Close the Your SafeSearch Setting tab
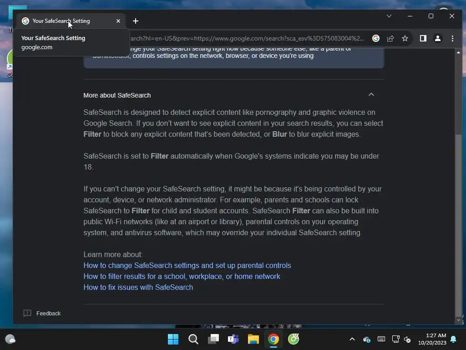Image resolution: width=466 pixels, height=350 pixels. point(118,21)
